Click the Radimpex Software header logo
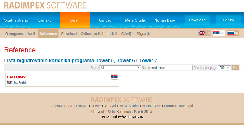The height and width of the screenshot is (125, 244). pos(45,5)
